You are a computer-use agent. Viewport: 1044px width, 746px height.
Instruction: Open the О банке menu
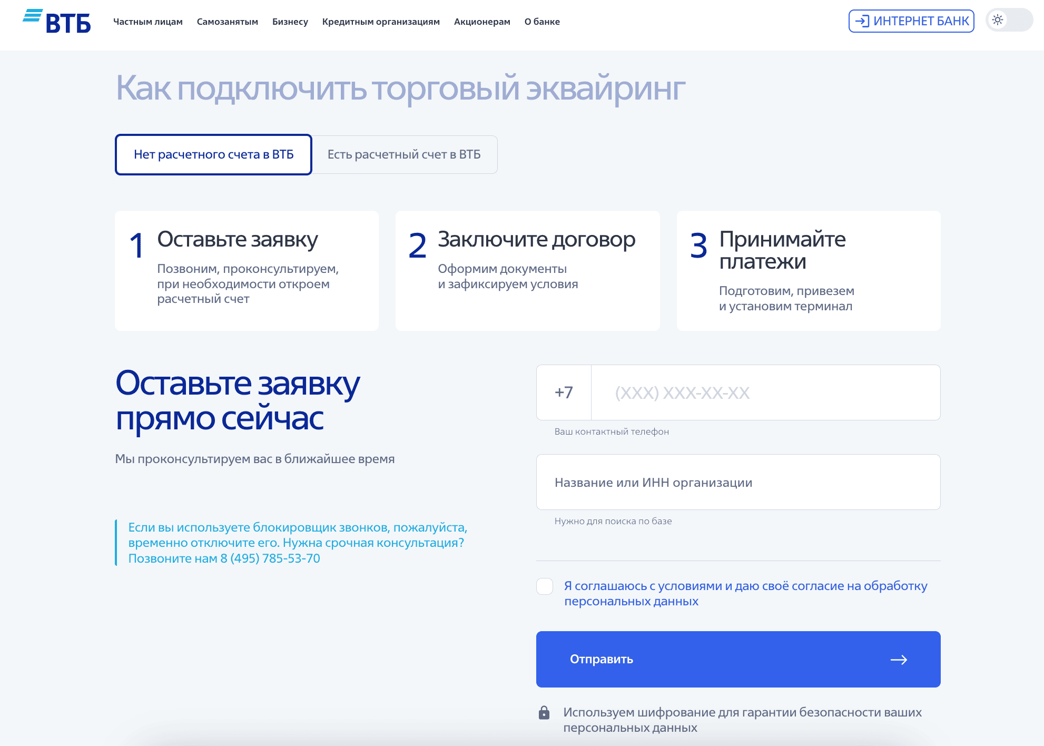(542, 22)
